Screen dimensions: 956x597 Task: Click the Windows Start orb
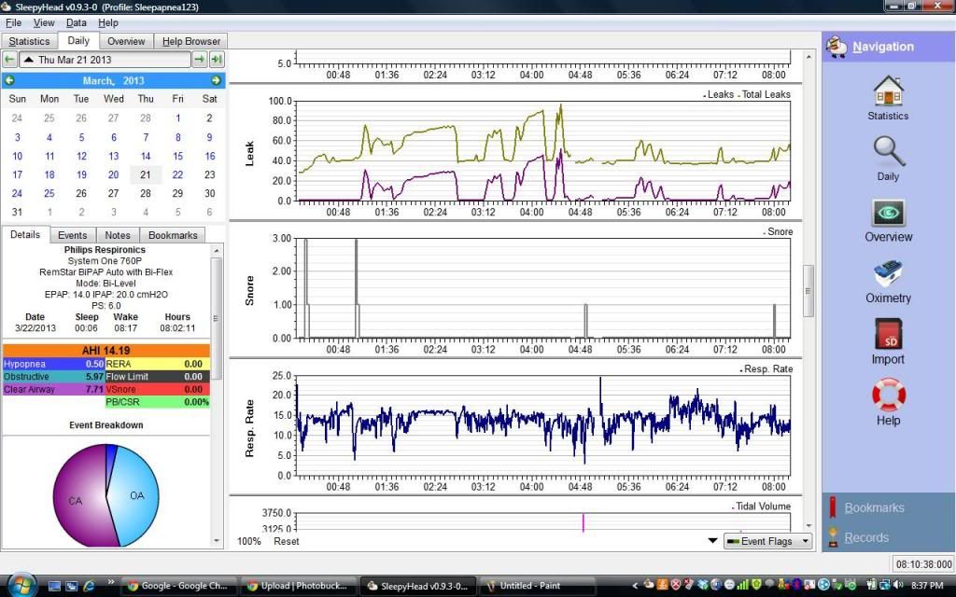[x=22, y=586]
